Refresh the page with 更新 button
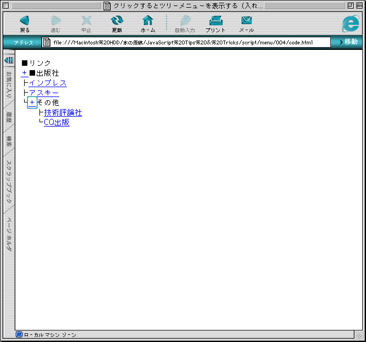 117,24
